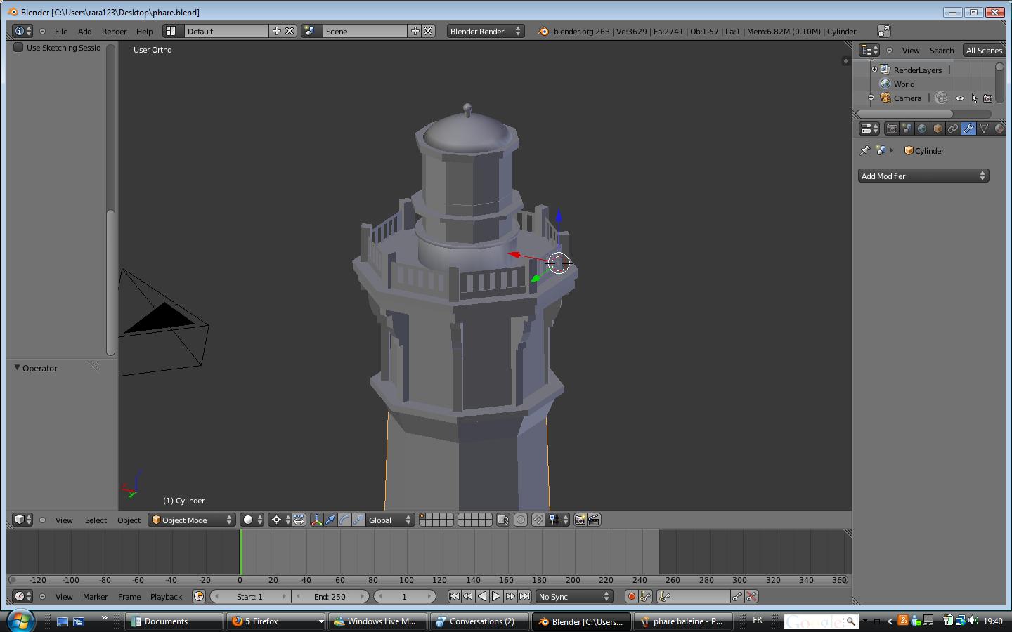Screen dimensions: 1012x632
Task: Open the Modifiers properties tab (wrench icon)
Action: 968,129
